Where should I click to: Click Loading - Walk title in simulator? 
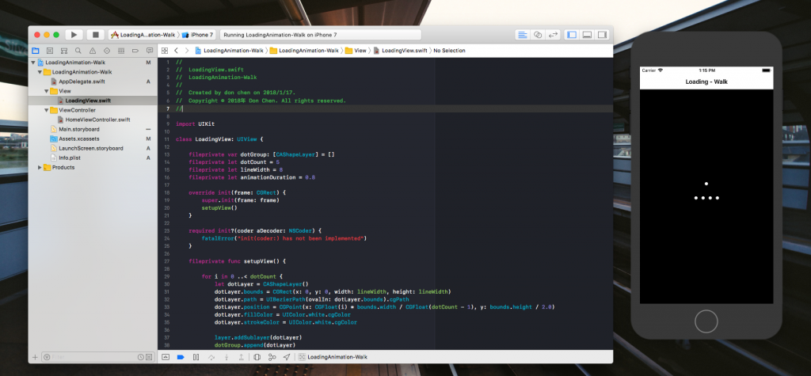pos(706,82)
